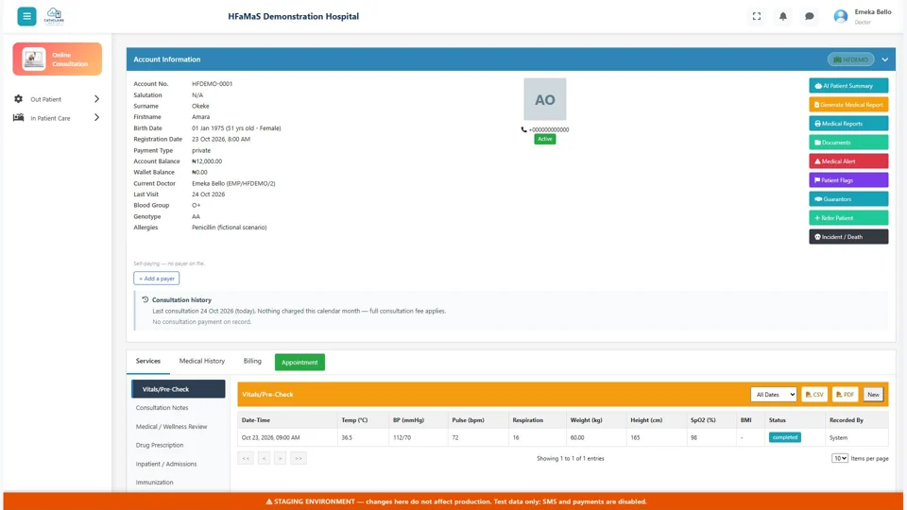Export vitals as PDF

pyautogui.click(x=845, y=395)
